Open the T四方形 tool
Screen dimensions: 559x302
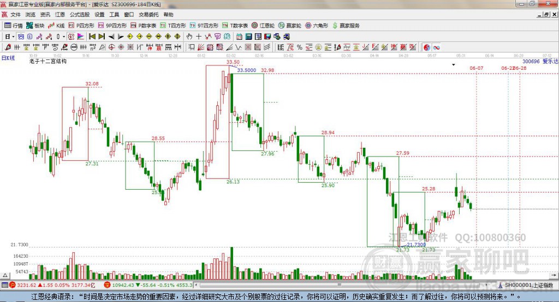coord(173,26)
